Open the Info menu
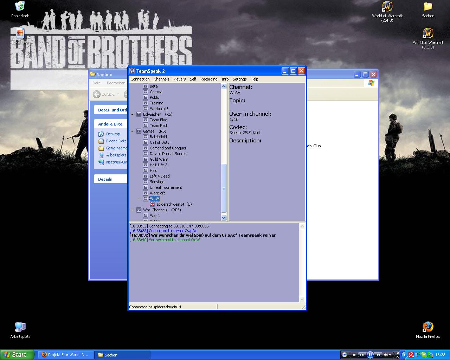Screen dimensions: 450x360 (x=225, y=79)
